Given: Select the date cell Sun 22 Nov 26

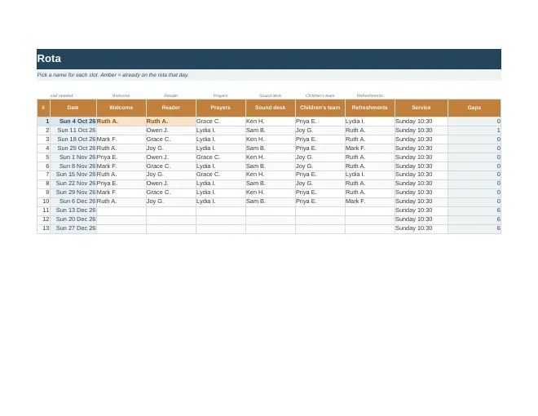Looking at the screenshot, I should tap(73, 184).
